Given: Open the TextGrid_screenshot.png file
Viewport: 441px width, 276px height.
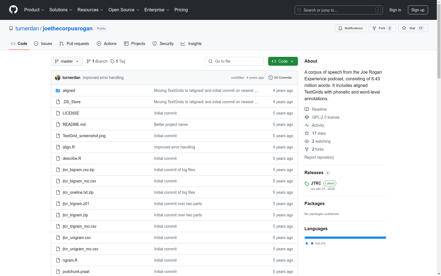Looking at the screenshot, I should (84, 136).
